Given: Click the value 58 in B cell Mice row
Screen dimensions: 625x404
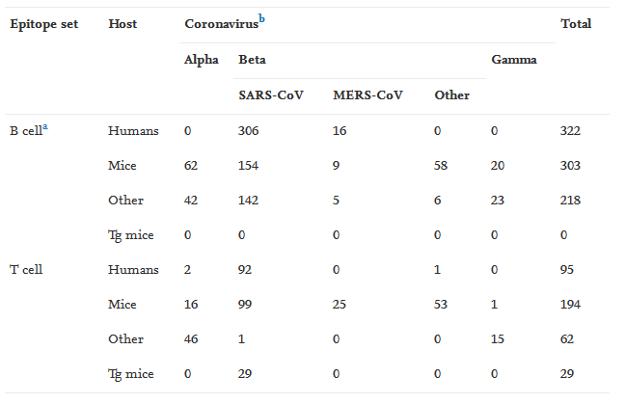Looking at the screenshot, I should [441, 166].
